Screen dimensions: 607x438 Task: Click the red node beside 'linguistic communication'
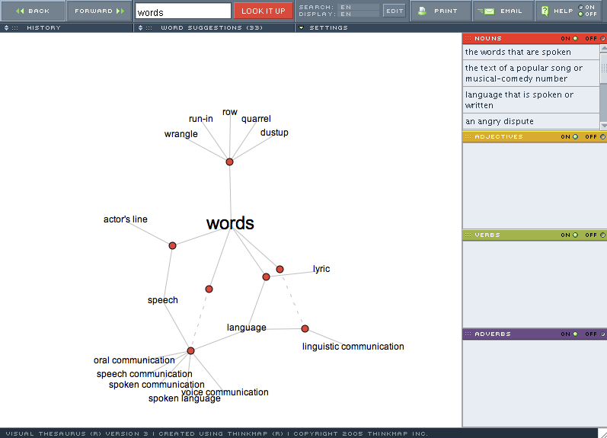point(305,328)
